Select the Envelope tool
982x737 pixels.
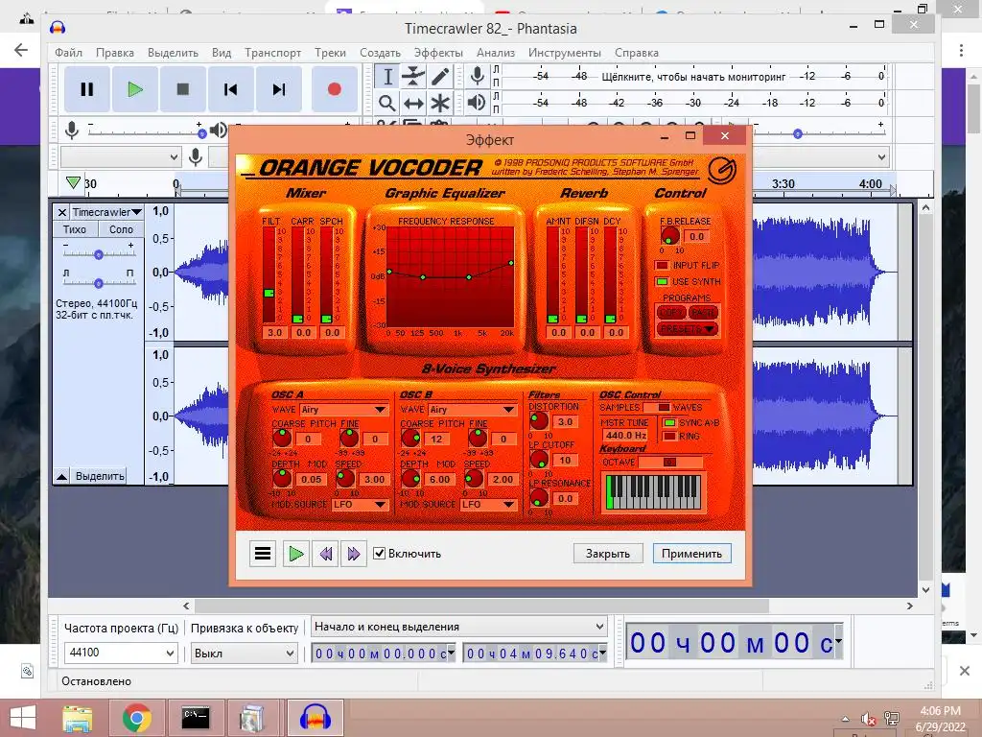tap(413, 77)
